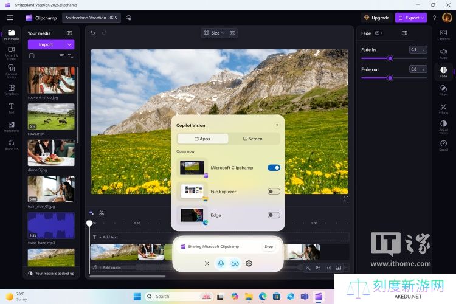Select the scissors split tool
The width and height of the screenshot is (456, 304).
click(x=102, y=213)
